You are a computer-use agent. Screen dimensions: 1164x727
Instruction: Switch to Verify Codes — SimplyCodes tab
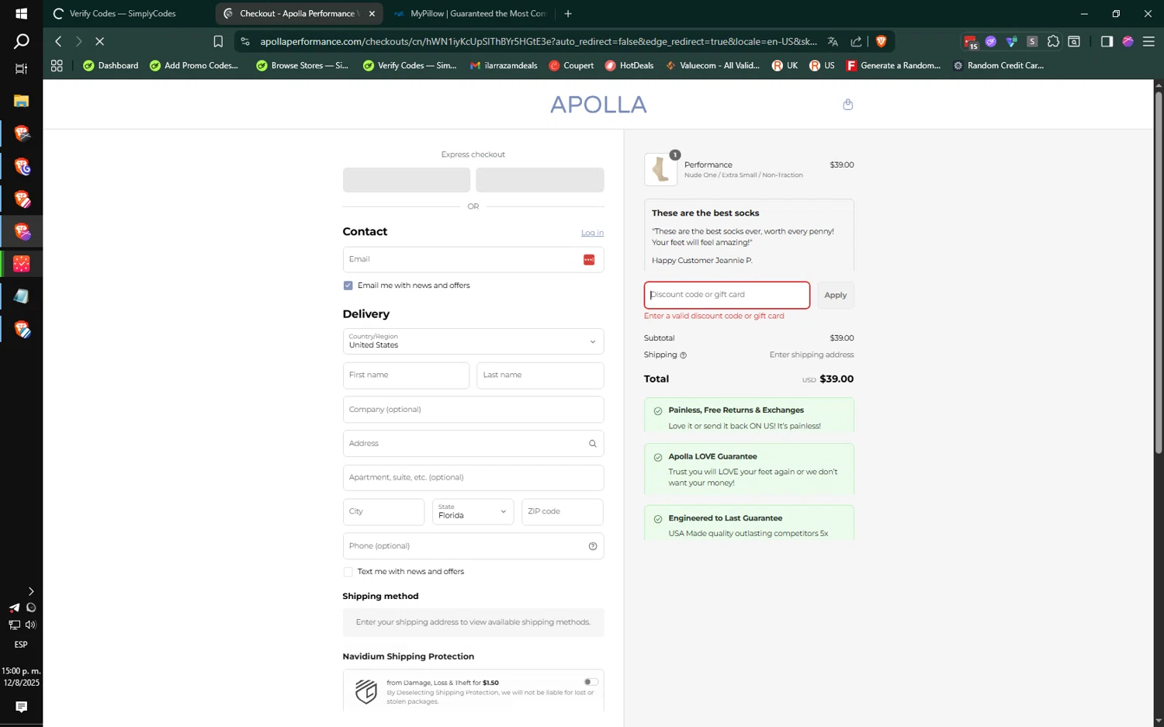pyautogui.click(x=122, y=13)
